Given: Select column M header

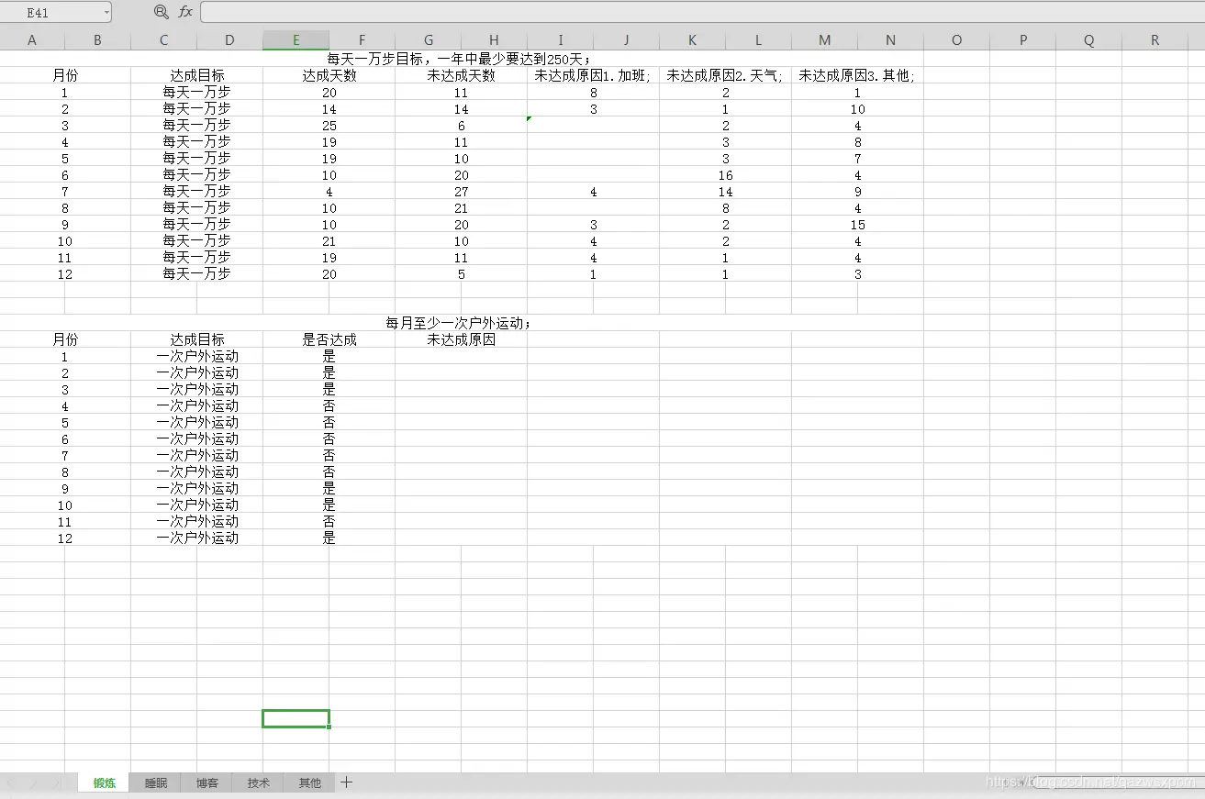Looking at the screenshot, I should pyautogui.click(x=824, y=40).
